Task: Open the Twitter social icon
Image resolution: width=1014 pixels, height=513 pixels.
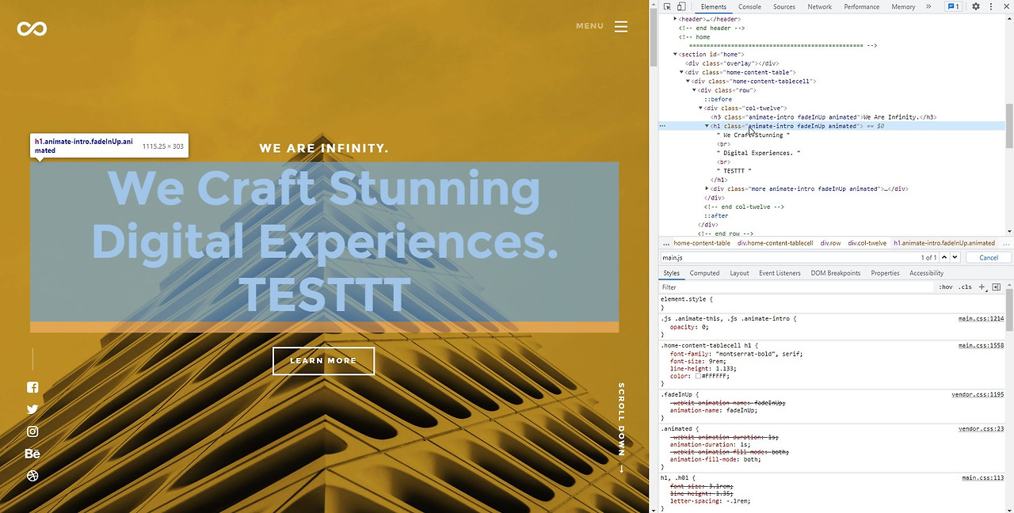Action: 32,409
